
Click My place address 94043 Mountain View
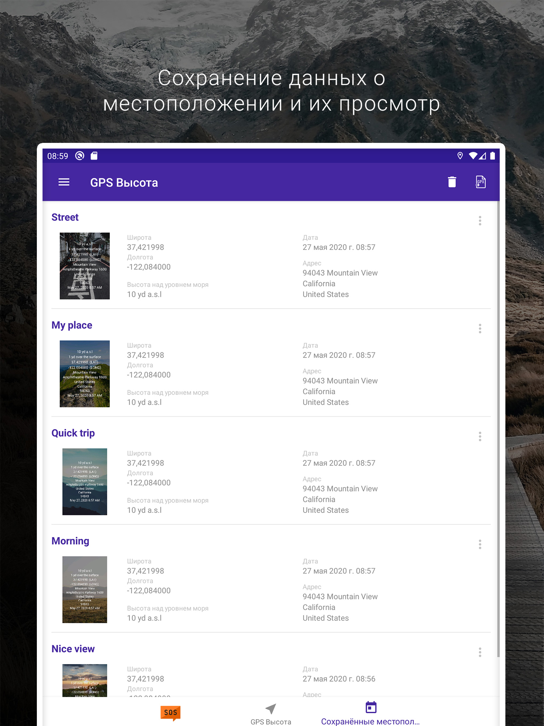coord(340,381)
